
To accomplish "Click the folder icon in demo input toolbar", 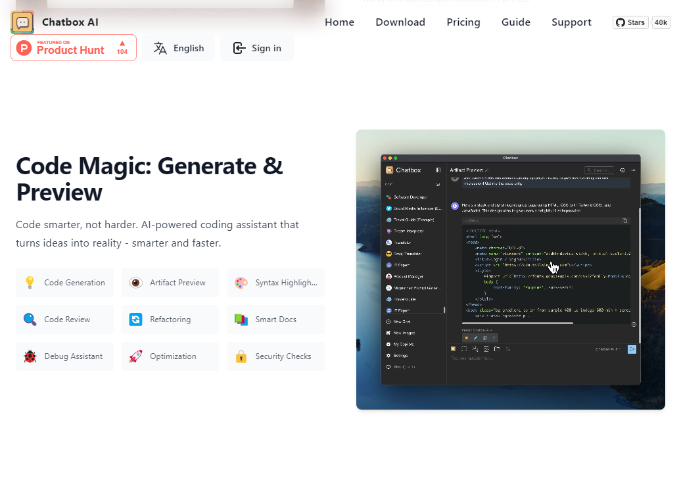I will click(x=497, y=349).
